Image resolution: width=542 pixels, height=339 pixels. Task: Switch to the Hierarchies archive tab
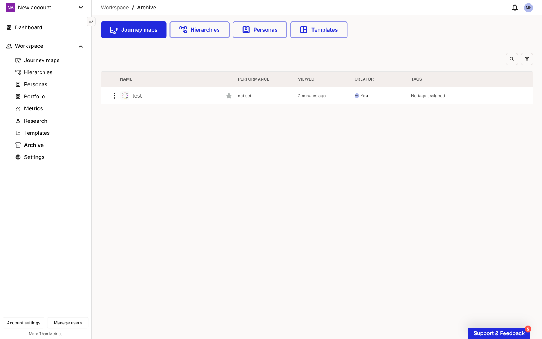coord(199,30)
